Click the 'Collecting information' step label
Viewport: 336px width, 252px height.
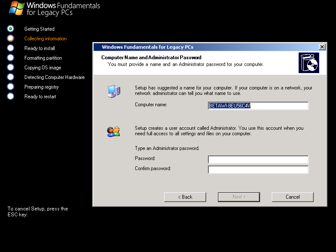[45, 39]
